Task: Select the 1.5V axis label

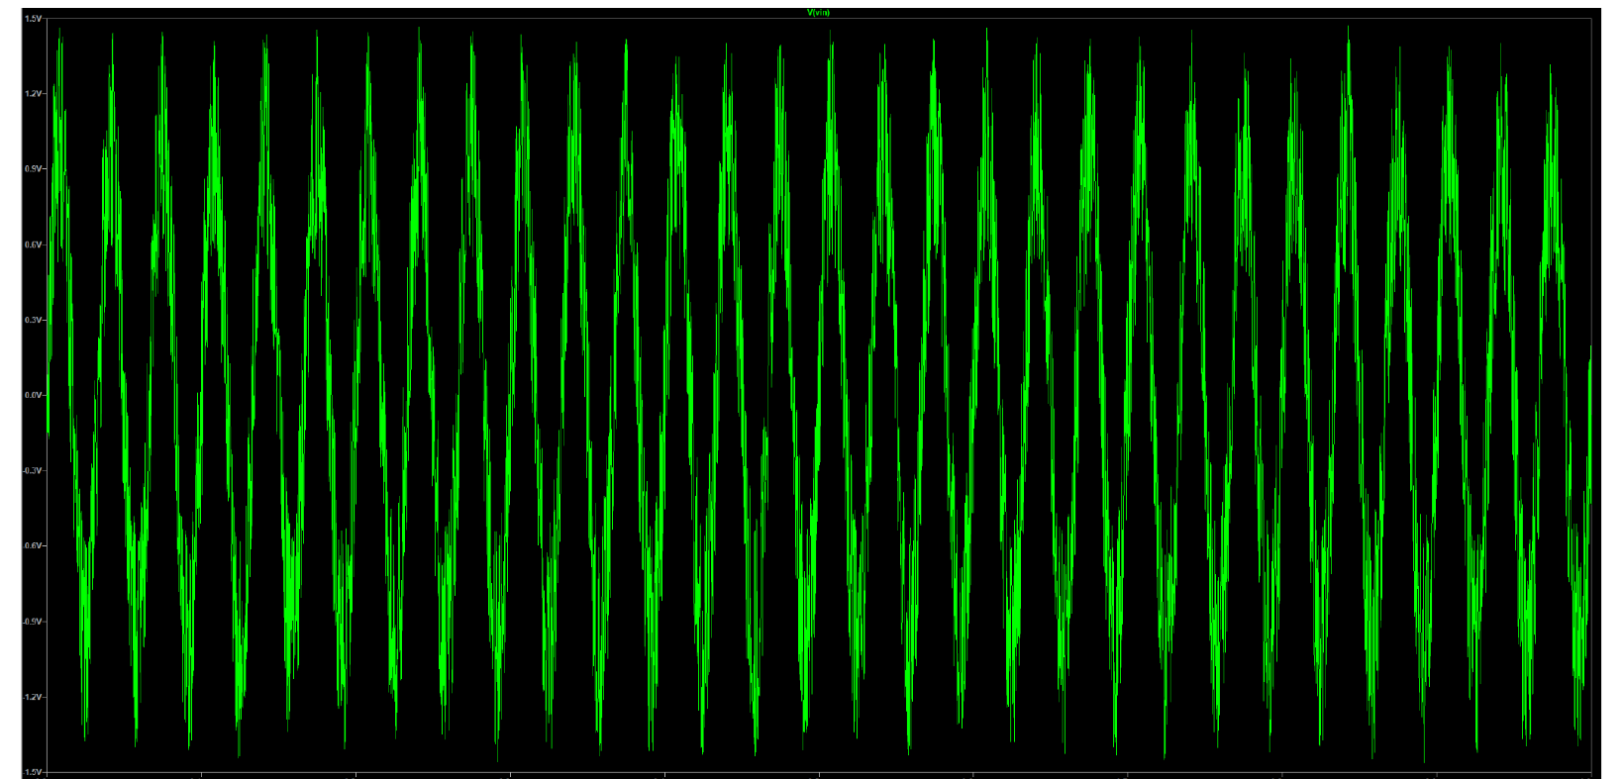Action: tap(33, 19)
